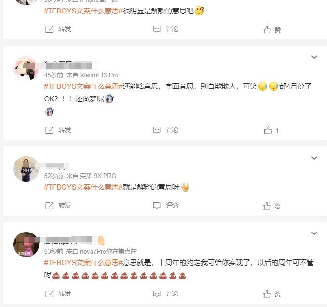The height and width of the screenshot is (307, 327).
Task: Open comments on the nova7Pro user's post
Action: pos(166,294)
